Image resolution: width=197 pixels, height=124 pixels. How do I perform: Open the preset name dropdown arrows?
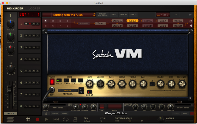point(94,15)
